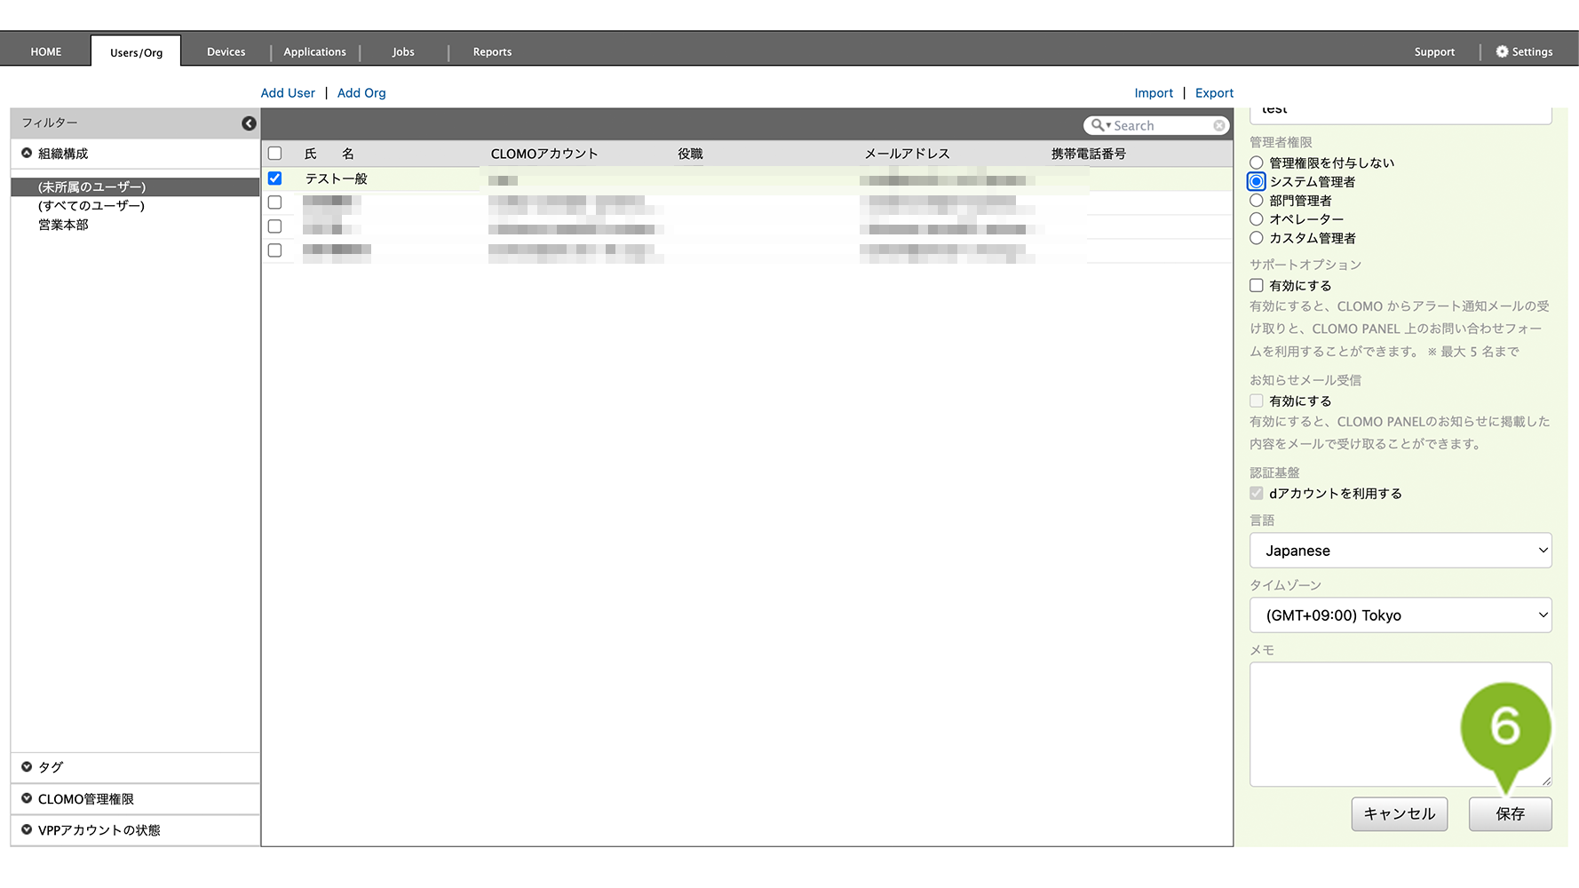This screenshot has height=888, width=1579.
Task: Expand the タグ filter section
Action: click(x=27, y=767)
